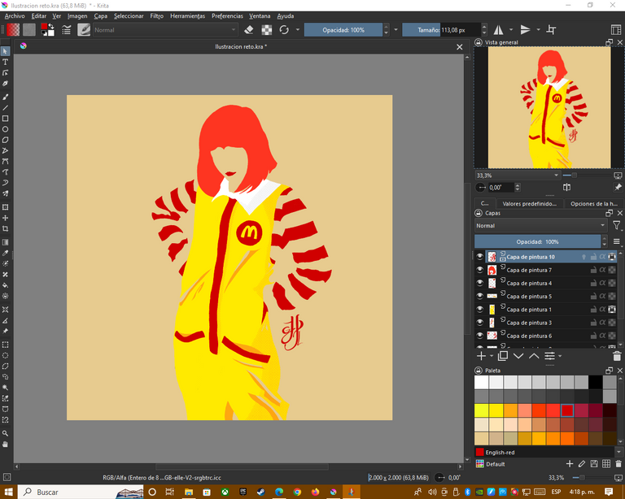The image size is (625, 499).
Task: Select the Text tool in toolbox
Action: click(5, 62)
